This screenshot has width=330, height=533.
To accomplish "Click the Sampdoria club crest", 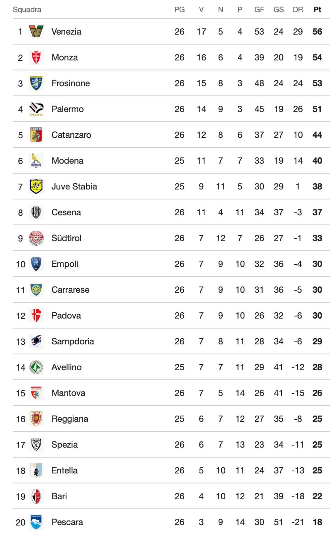I will click(x=36, y=341).
